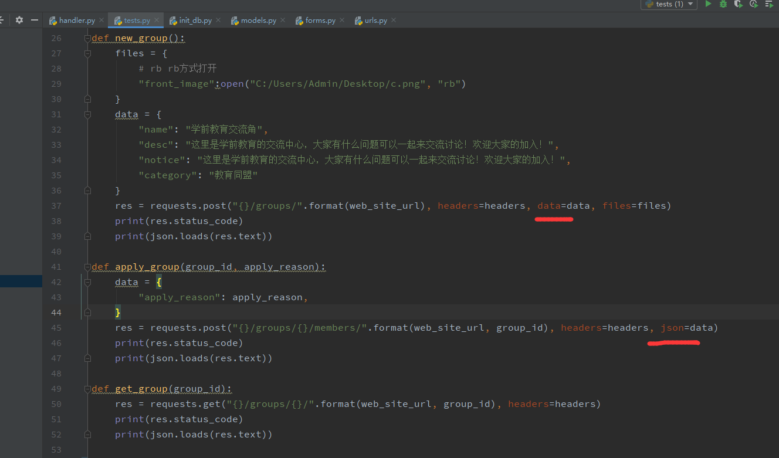Close the forms.py tab
The height and width of the screenshot is (458, 779).
[342, 20]
